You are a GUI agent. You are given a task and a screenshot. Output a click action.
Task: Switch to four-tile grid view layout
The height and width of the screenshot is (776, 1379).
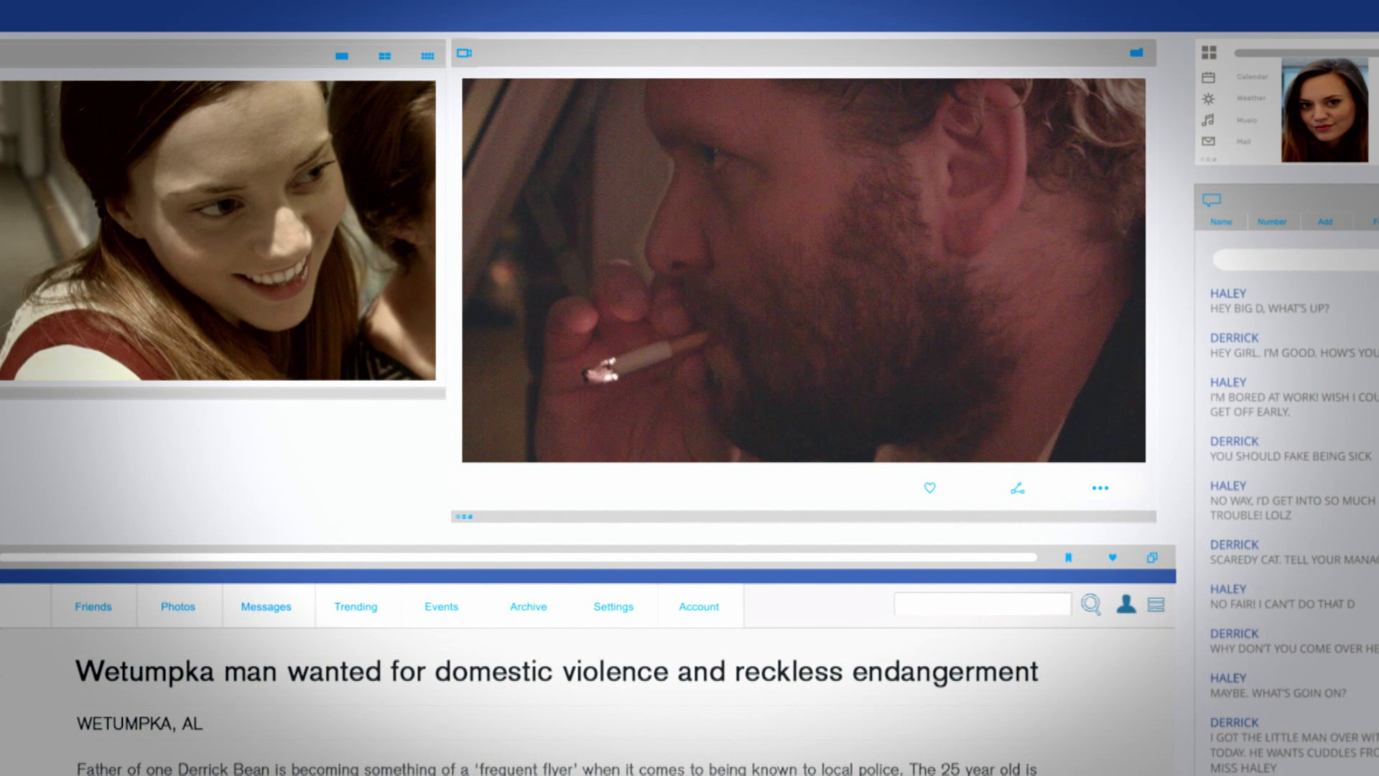(384, 56)
